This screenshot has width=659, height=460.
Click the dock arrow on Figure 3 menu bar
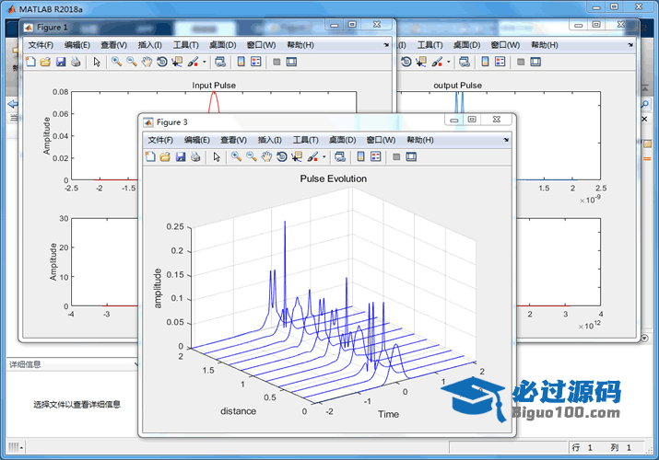506,140
